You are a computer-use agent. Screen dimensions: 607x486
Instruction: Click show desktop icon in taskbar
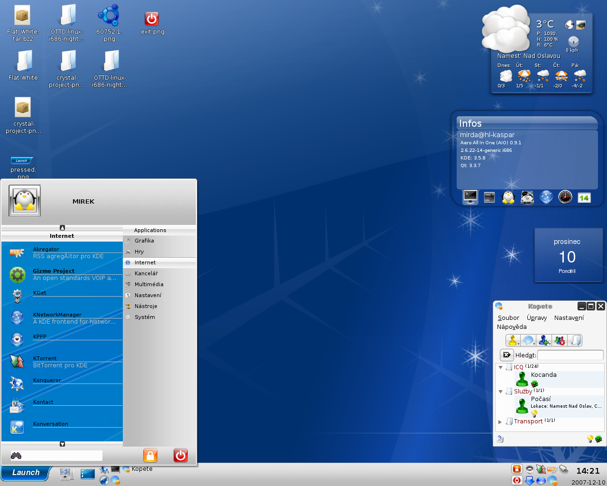click(x=88, y=473)
